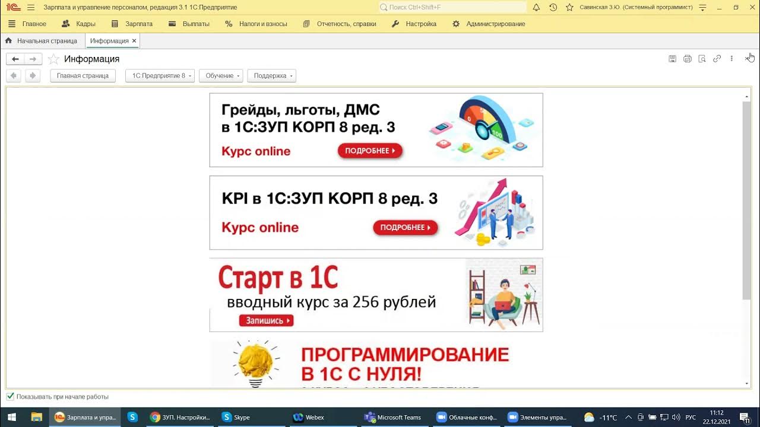Screen dimensions: 760x427
Task: Add Информация page to favorites star
Action: click(x=53, y=59)
